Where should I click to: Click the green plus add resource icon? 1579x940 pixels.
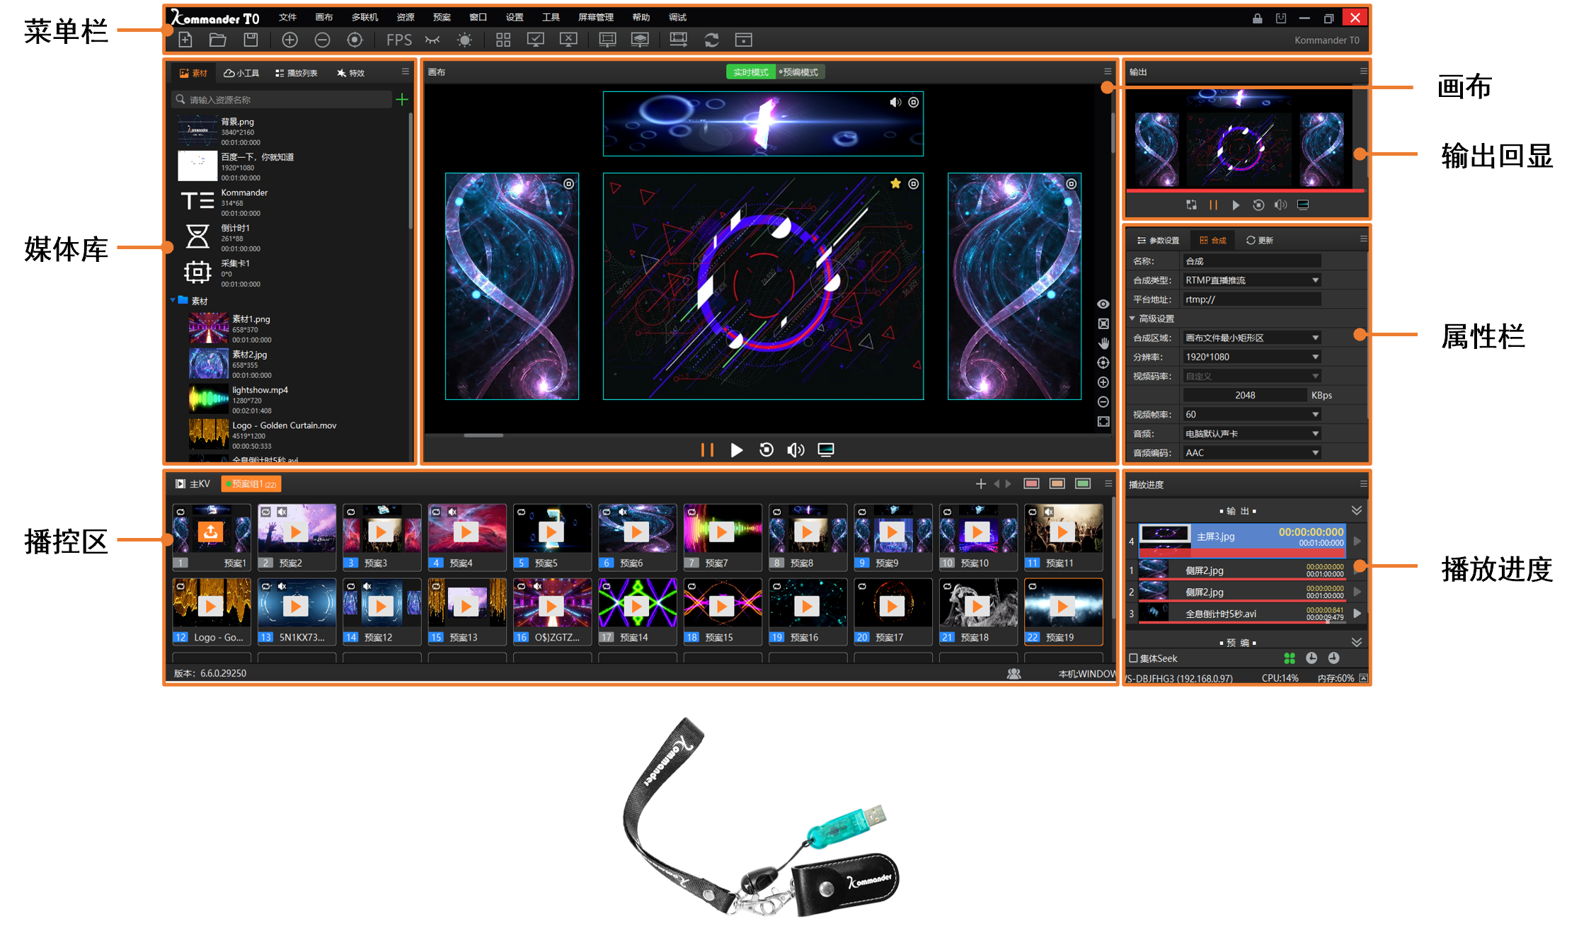tap(402, 100)
